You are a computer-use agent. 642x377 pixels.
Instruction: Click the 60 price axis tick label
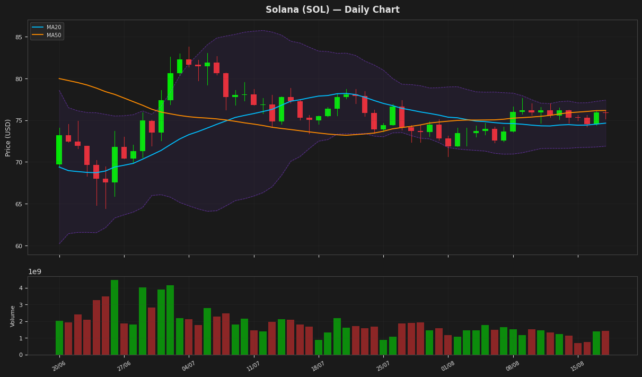[19, 246]
